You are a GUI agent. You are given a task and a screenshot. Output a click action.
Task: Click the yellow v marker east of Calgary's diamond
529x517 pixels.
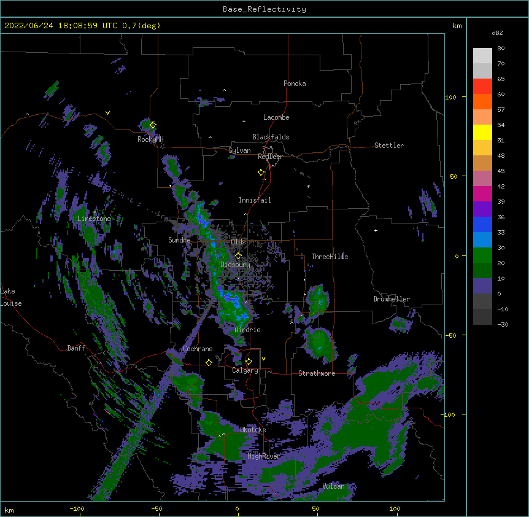[263, 359]
